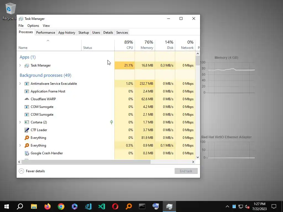
Task: Switch to the Services tab
Action: tap(122, 33)
